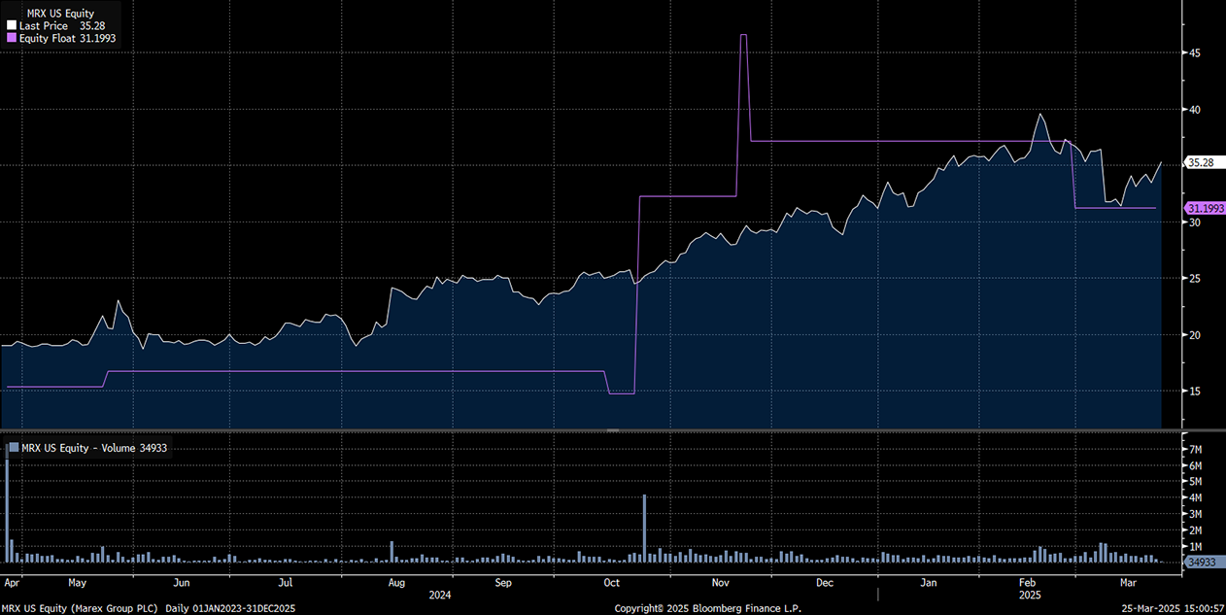This screenshot has height=615, width=1226.
Task: Click the 2025 year label below Feb
Action: tap(1029, 595)
